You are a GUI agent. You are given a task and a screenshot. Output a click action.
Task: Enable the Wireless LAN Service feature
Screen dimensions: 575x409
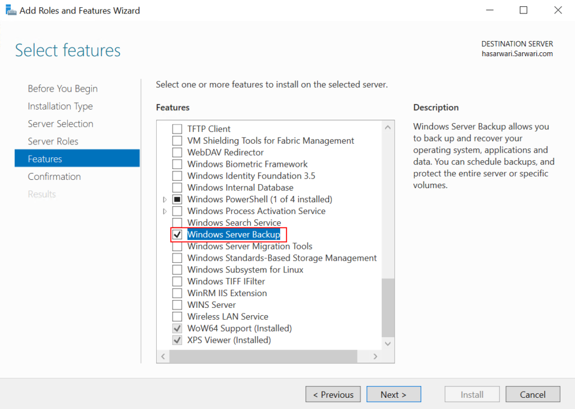pyautogui.click(x=177, y=316)
